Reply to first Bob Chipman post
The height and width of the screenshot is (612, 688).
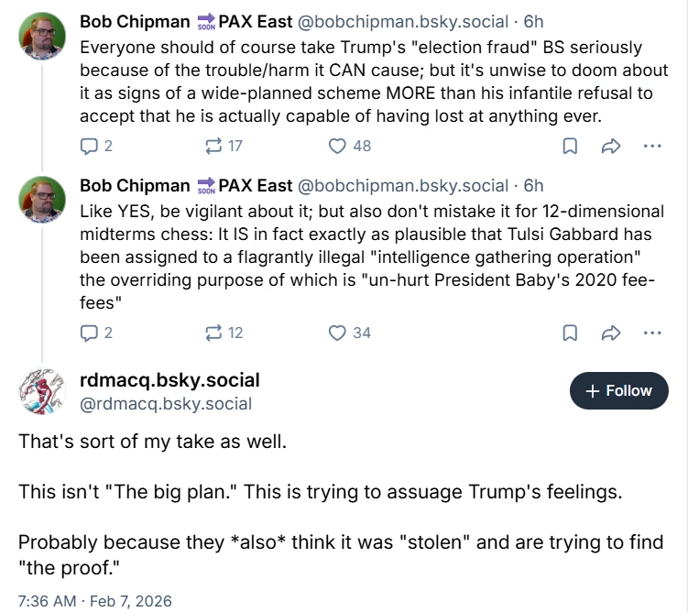96,146
